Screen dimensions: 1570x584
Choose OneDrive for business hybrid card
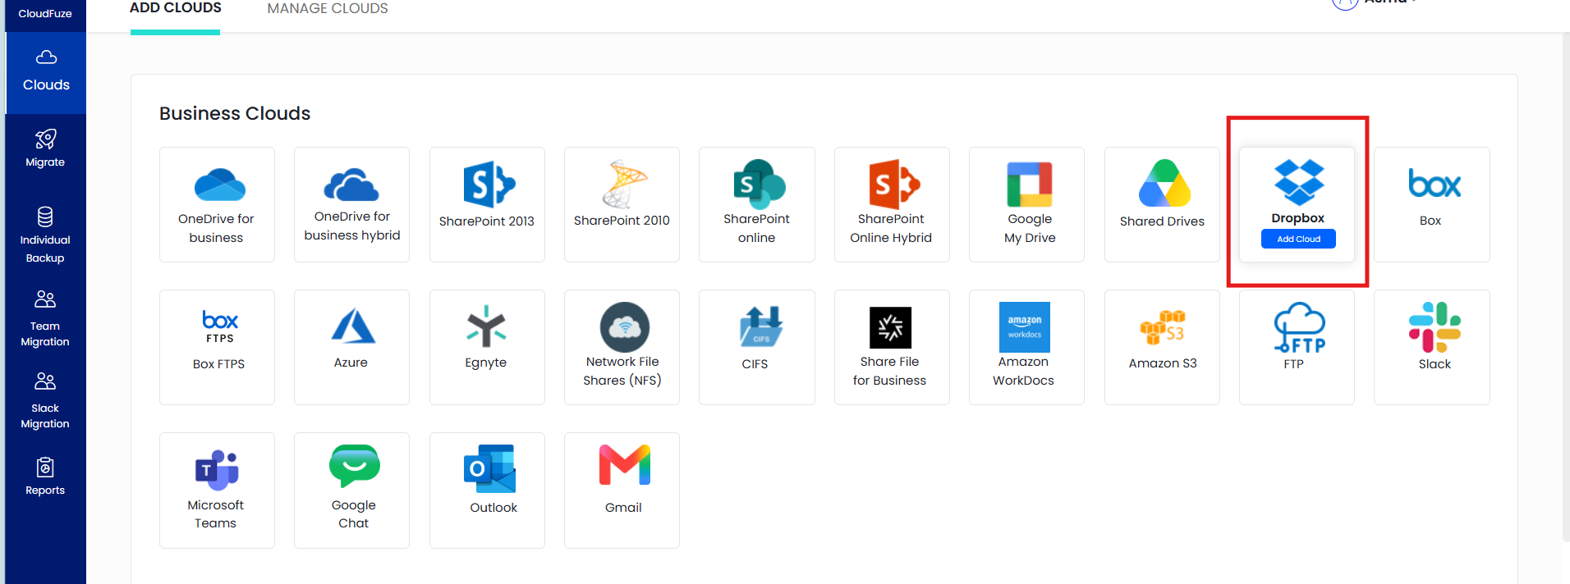click(x=351, y=204)
